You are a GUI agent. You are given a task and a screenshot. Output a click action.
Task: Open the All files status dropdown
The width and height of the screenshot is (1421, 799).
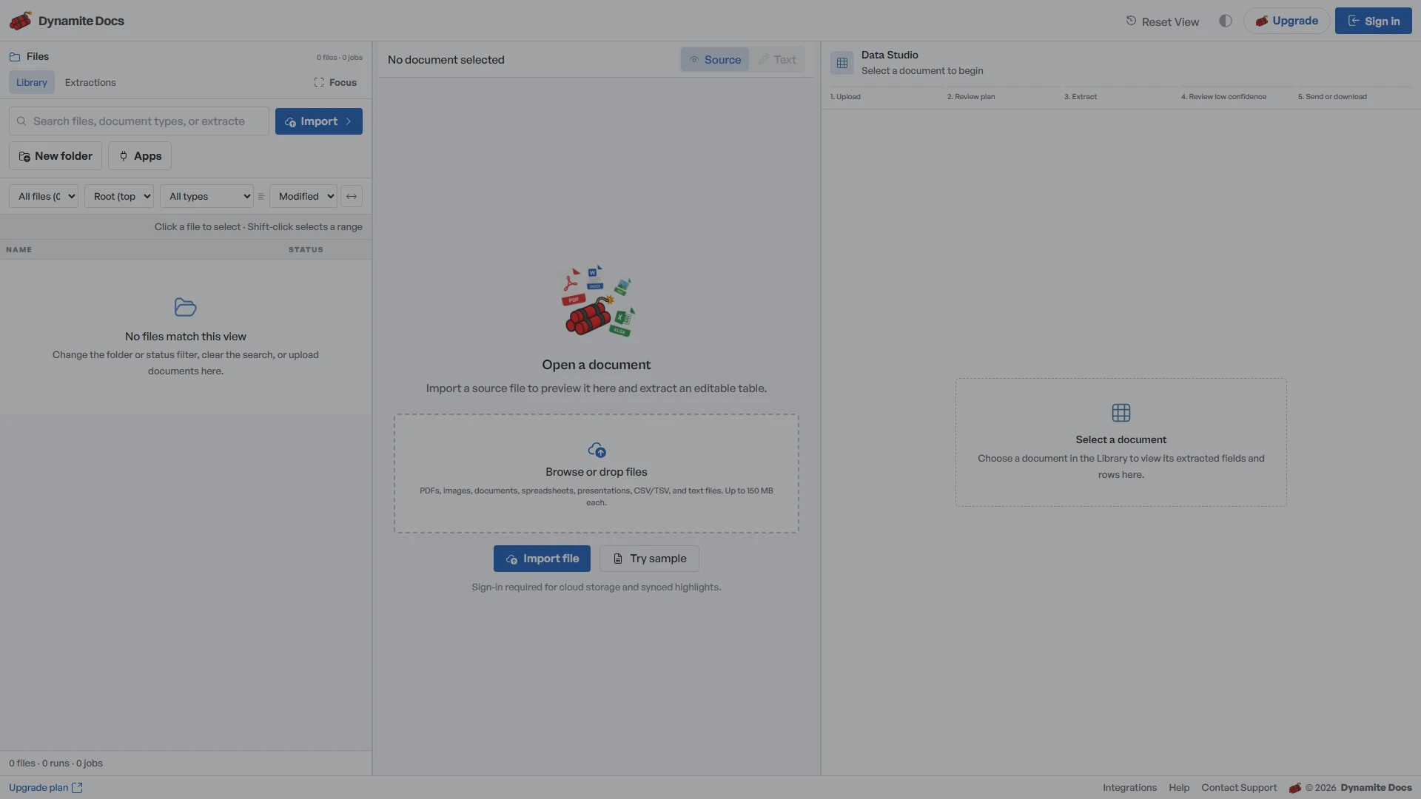pos(44,196)
